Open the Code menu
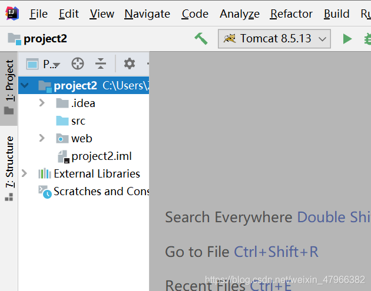This screenshot has width=371, height=291. [195, 14]
